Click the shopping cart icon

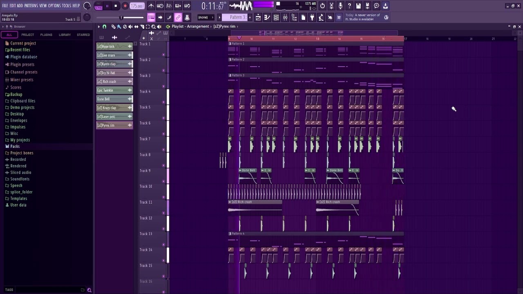point(339,17)
